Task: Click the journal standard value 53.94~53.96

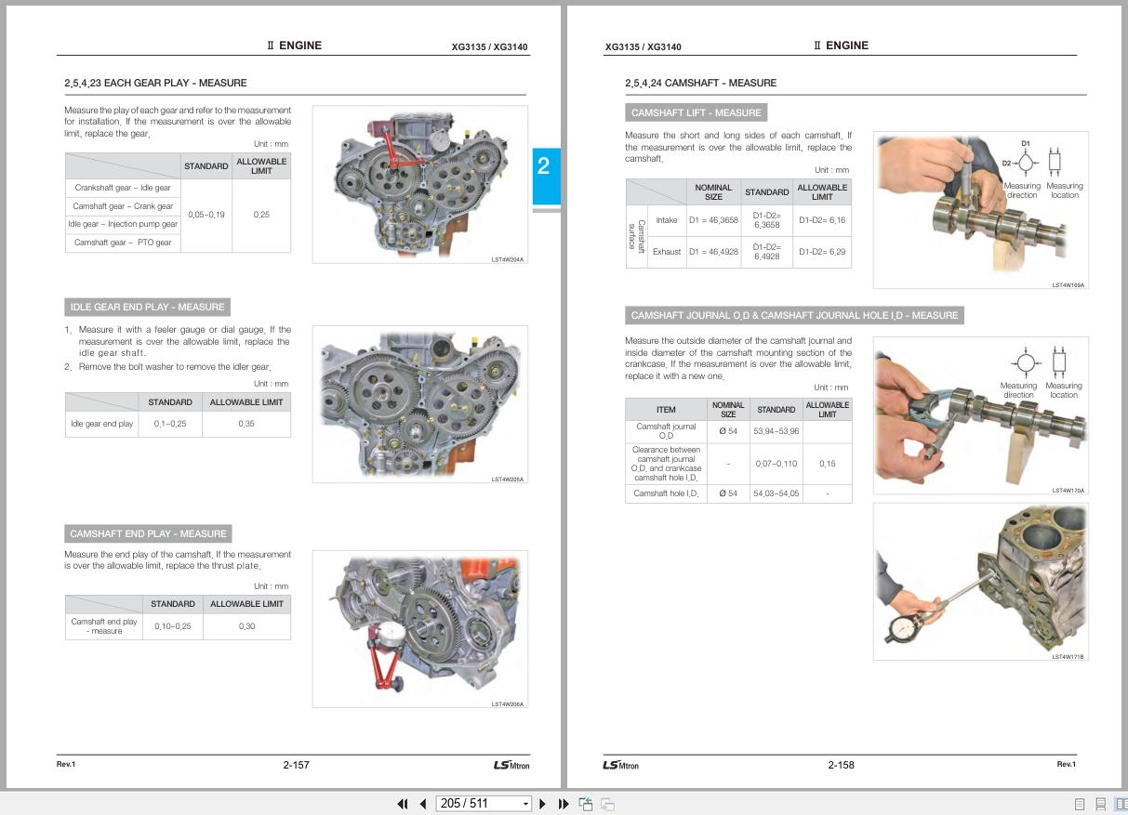Action: pyautogui.click(x=776, y=431)
